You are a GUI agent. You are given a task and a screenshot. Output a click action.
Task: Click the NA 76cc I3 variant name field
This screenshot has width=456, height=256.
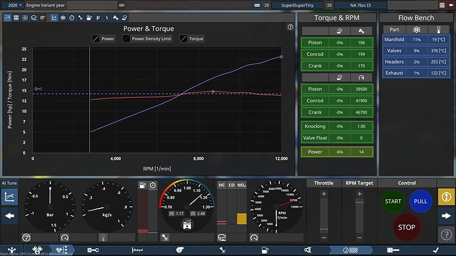(x=361, y=5)
